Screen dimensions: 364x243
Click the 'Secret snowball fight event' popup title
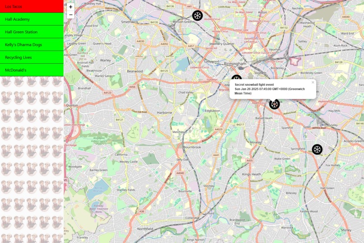coord(254,85)
